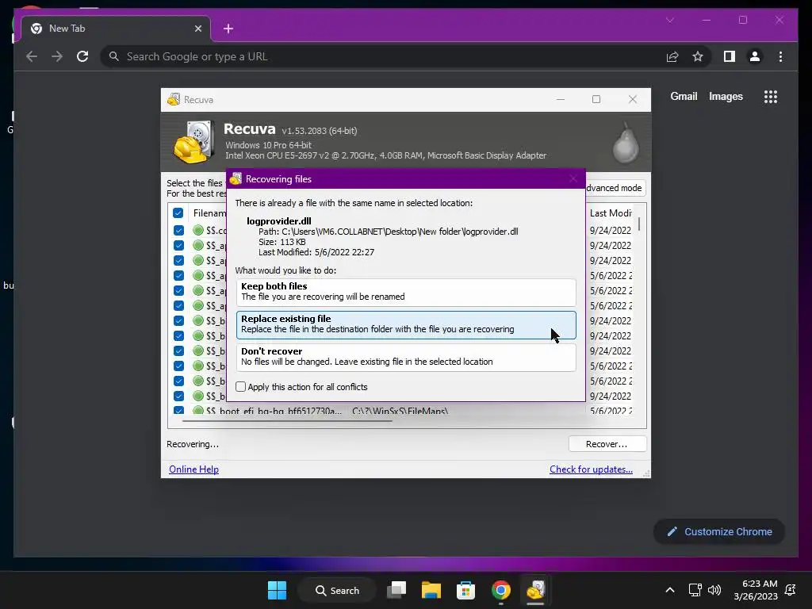The height and width of the screenshot is (609, 812).
Task: Open a new Chrome tab with plus
Action: [228, 29]
